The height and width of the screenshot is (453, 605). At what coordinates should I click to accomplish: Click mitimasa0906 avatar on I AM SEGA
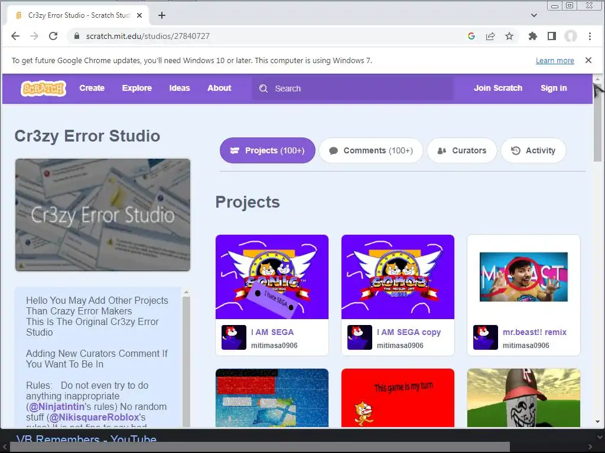(234, 337)
